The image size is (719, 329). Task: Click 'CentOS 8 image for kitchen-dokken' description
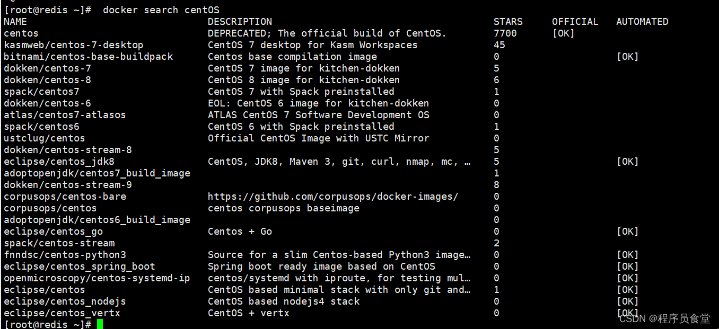pyautogui.click(x=304, y=80)
